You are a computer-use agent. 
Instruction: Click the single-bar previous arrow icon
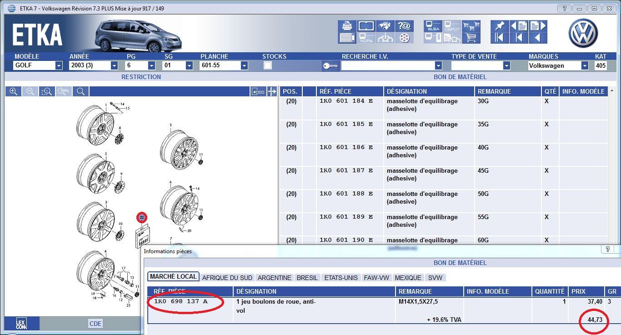click(519, 38)
